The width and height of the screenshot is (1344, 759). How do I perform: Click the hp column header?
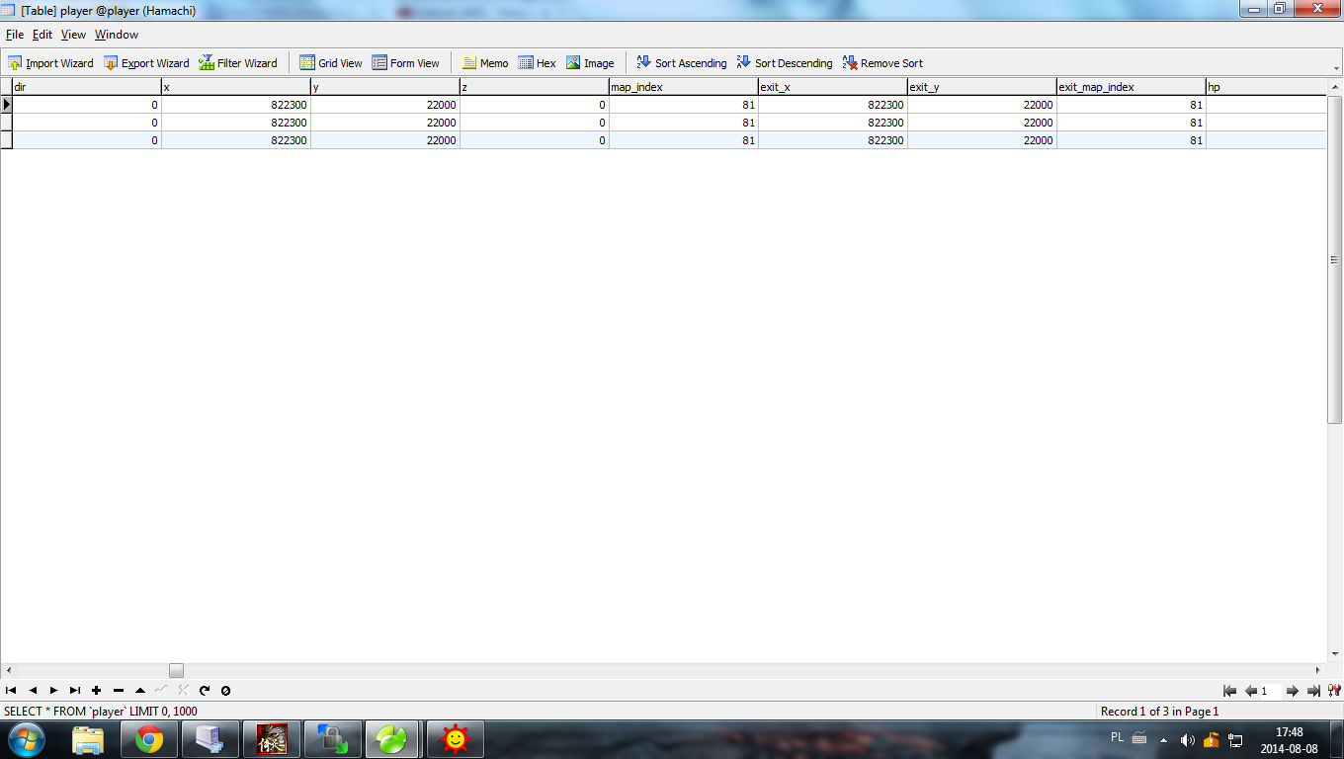click(x=1266, y=87)
